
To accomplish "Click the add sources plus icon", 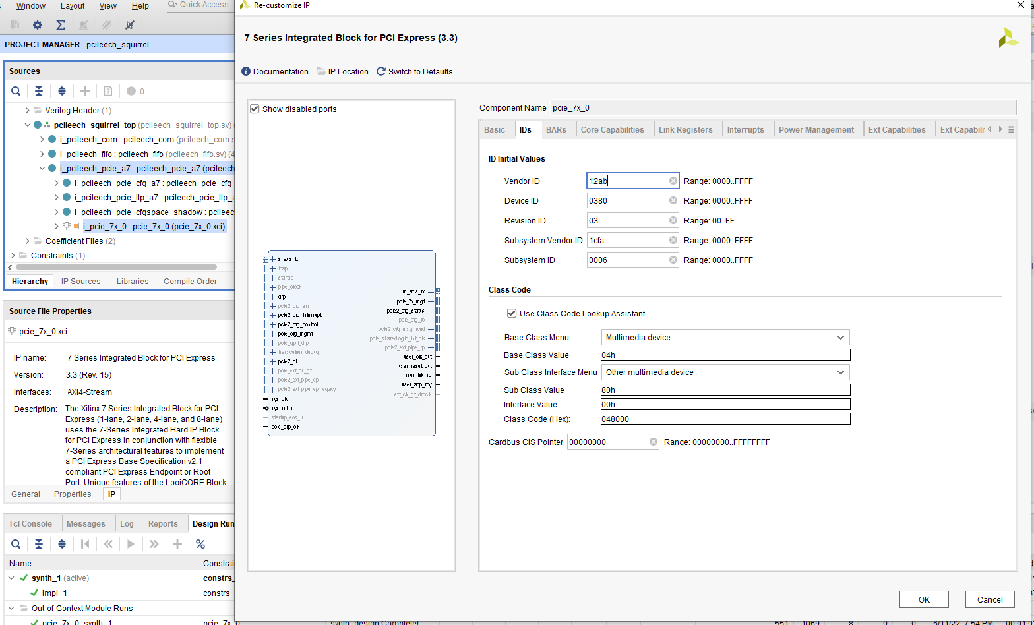I will tap(85, 91).
